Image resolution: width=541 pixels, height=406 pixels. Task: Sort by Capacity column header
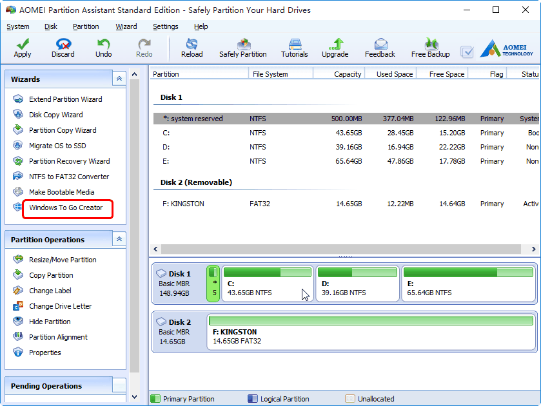[339, 74]
